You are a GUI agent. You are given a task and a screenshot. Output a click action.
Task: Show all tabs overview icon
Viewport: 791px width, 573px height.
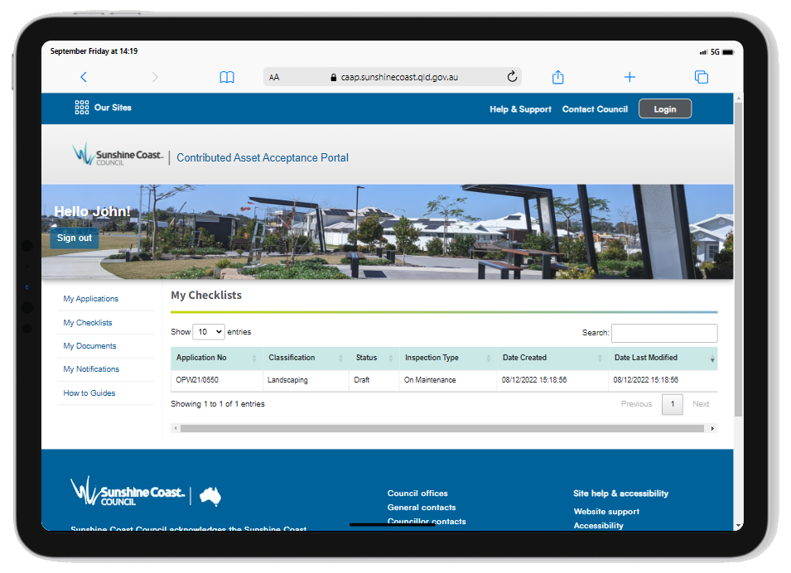(702, 77)
